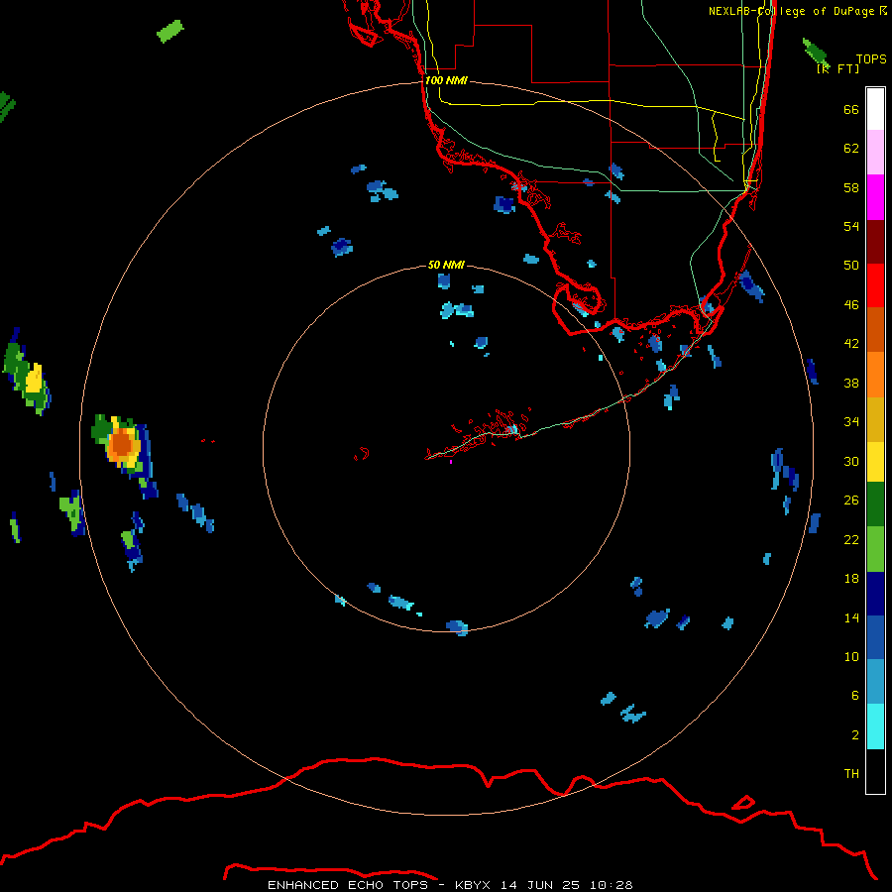Pick the navy blue legend swatch
Screen dimensions: 892x892
(x=875, y=594)
